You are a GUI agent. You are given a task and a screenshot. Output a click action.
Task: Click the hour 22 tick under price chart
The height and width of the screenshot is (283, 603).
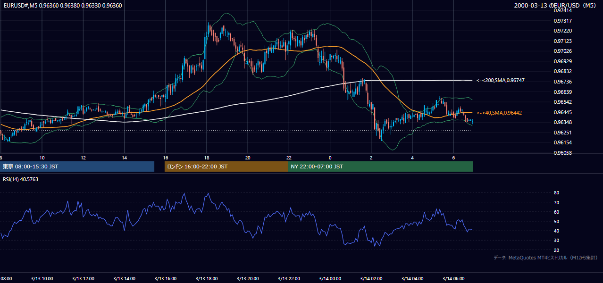click(289, 158)
